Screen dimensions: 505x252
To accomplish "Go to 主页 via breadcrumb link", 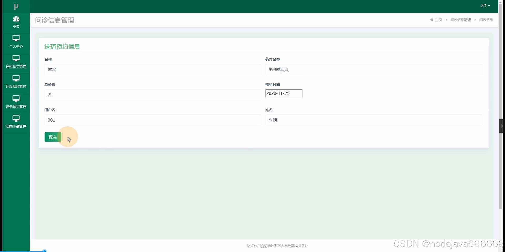I will coord(438,20).
